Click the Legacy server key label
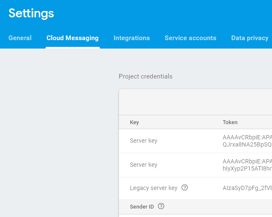The width and height of the screenshot is (272, 217). point(154,188)
